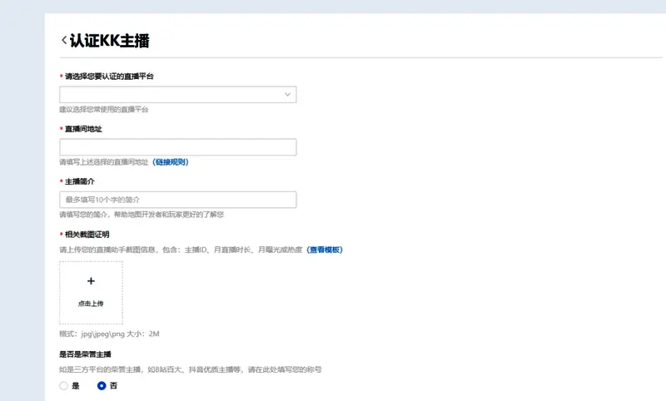Select the 是 radio button
This screenshot has width=666, height=401.
[64, 386]
